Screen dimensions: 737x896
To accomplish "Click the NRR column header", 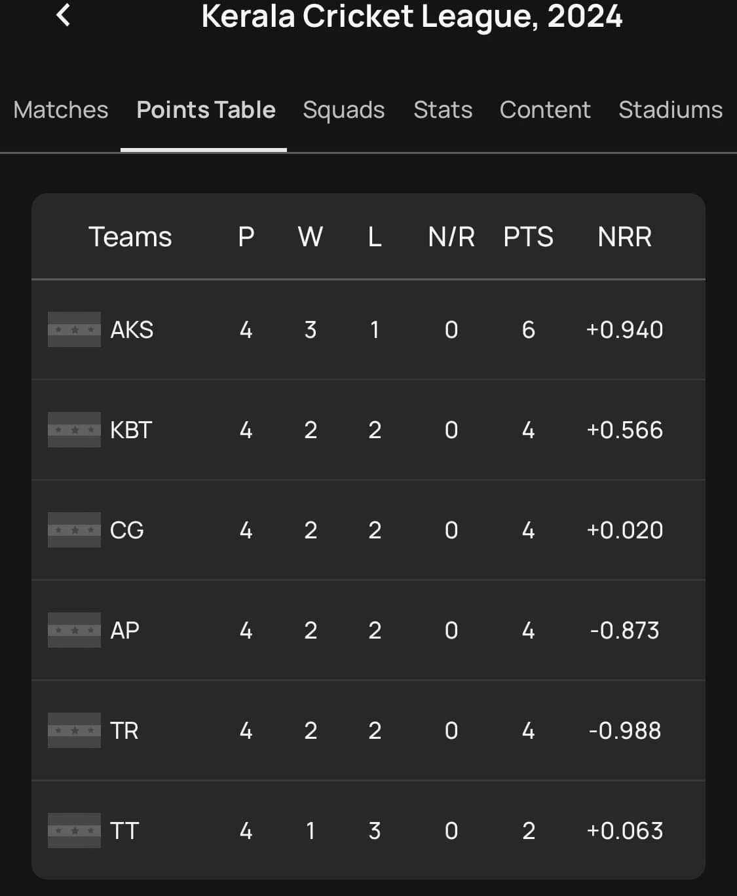I will [624, 237].
